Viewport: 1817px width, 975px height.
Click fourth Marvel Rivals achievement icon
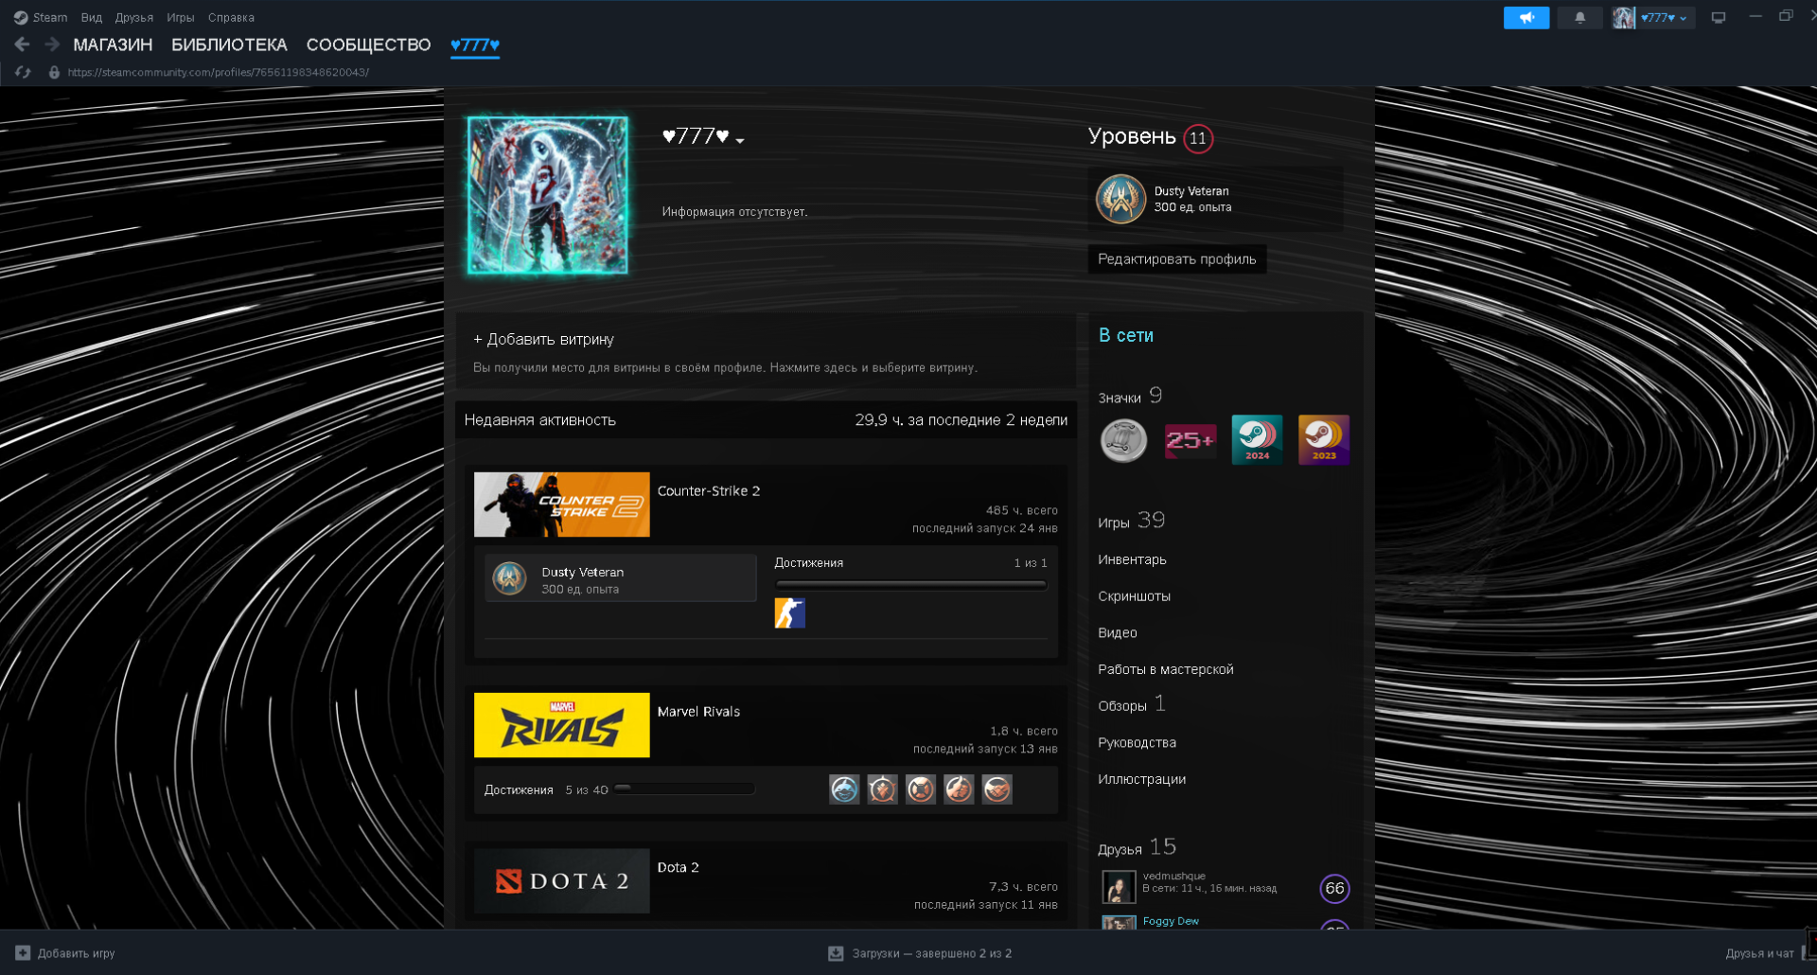click(959, 789)
